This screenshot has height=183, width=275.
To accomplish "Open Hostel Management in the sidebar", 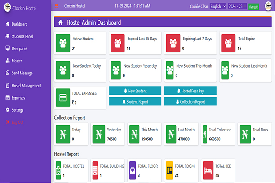I will (26, 85).
